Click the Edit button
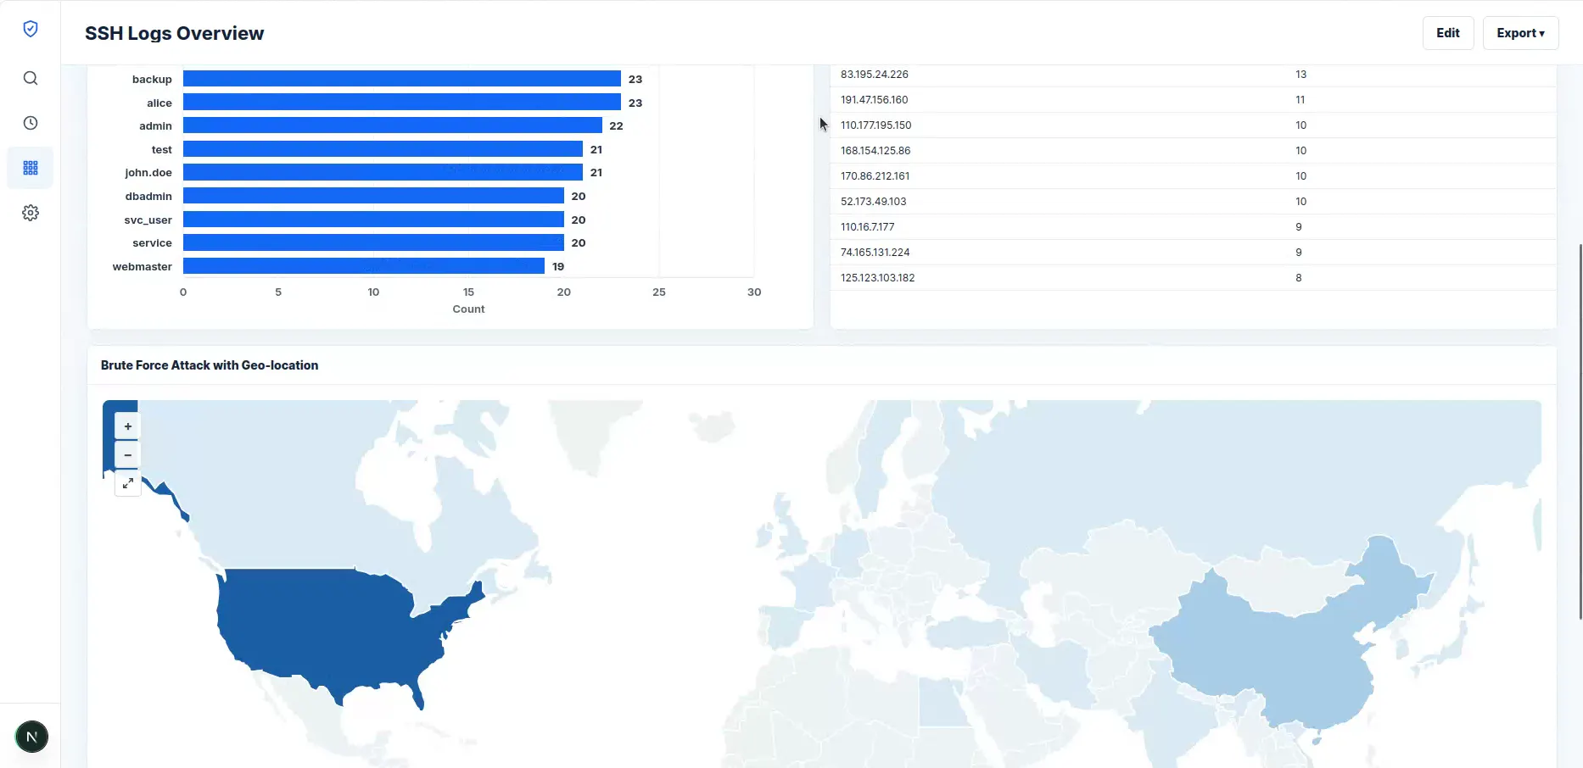The width and height of the screenshot is (1583, 768). [1447, 33]
